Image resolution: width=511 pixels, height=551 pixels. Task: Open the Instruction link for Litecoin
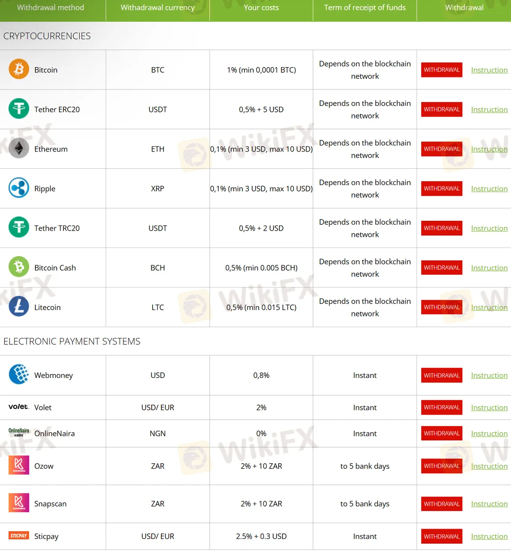coord(489,307)
